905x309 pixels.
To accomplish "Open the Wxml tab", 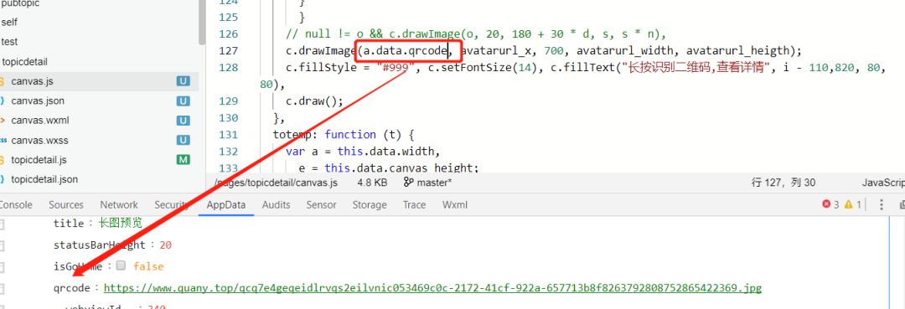I will tap(455, 204).
